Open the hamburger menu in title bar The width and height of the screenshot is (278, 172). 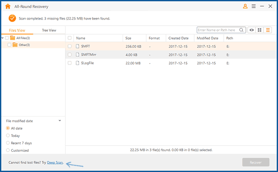(x=254, y=6)
